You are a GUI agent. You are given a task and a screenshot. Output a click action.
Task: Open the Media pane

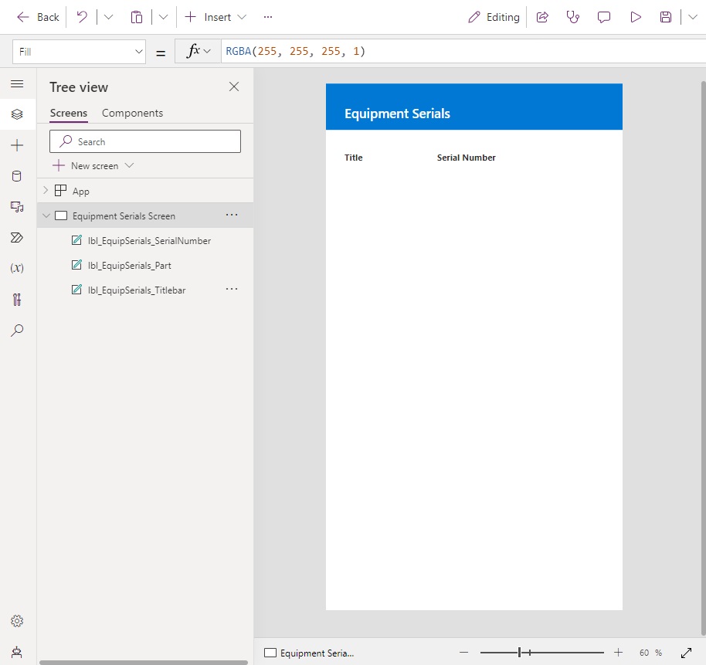click(x=18, y=206)
